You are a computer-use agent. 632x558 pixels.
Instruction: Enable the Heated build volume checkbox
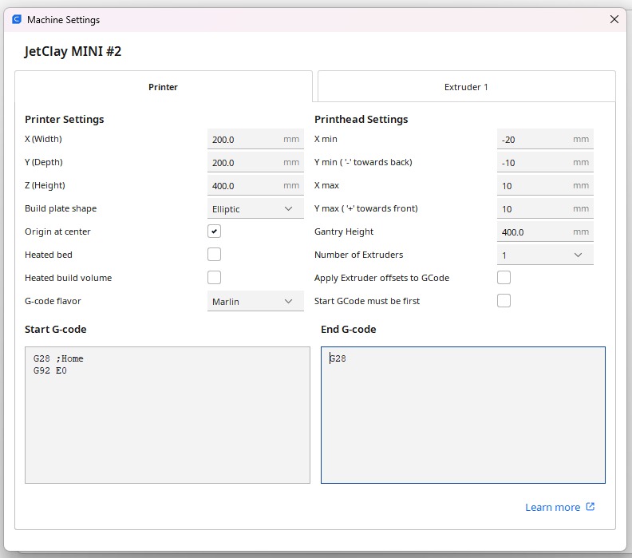click(214, 278)
